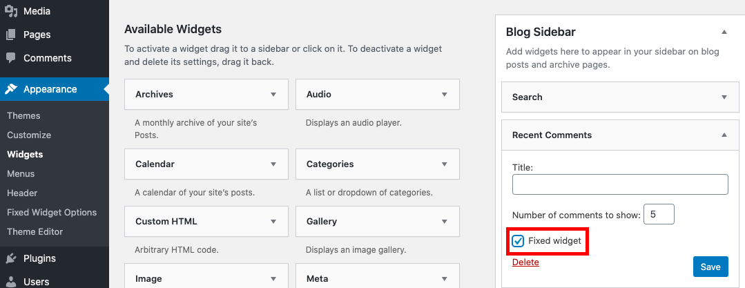745x288 pixels.
Task: Focus the widget Title text field
Action: [x=619, y=184]
